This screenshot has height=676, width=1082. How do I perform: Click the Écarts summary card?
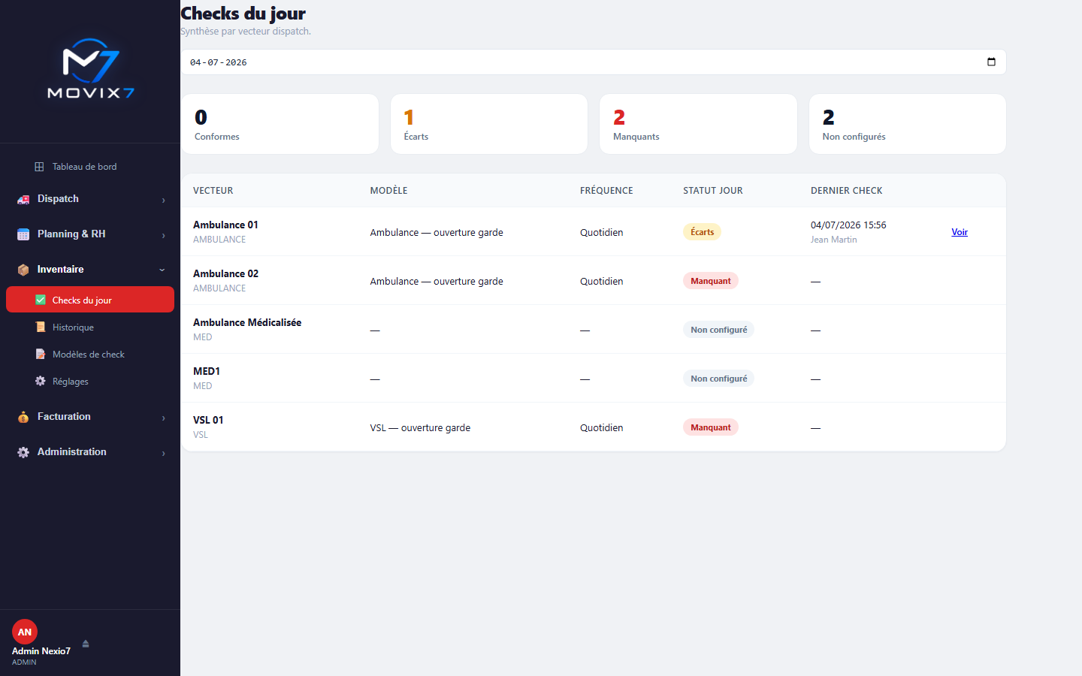(489, 124)
